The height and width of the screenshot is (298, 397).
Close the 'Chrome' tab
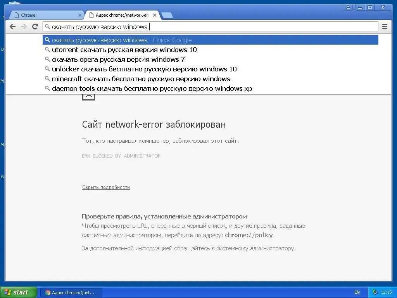click(80, 15)
